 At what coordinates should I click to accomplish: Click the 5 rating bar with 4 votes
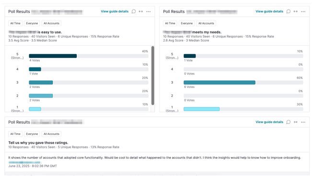(53, 56)
